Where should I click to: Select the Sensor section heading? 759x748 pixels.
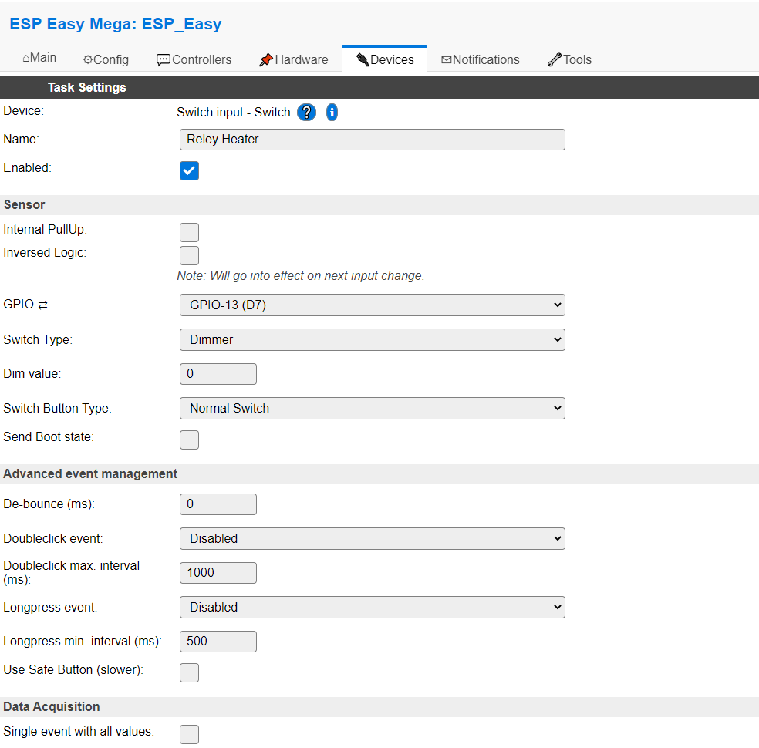click(x=25, y=204)
